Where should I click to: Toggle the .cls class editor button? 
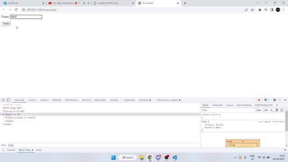(265, 110)
